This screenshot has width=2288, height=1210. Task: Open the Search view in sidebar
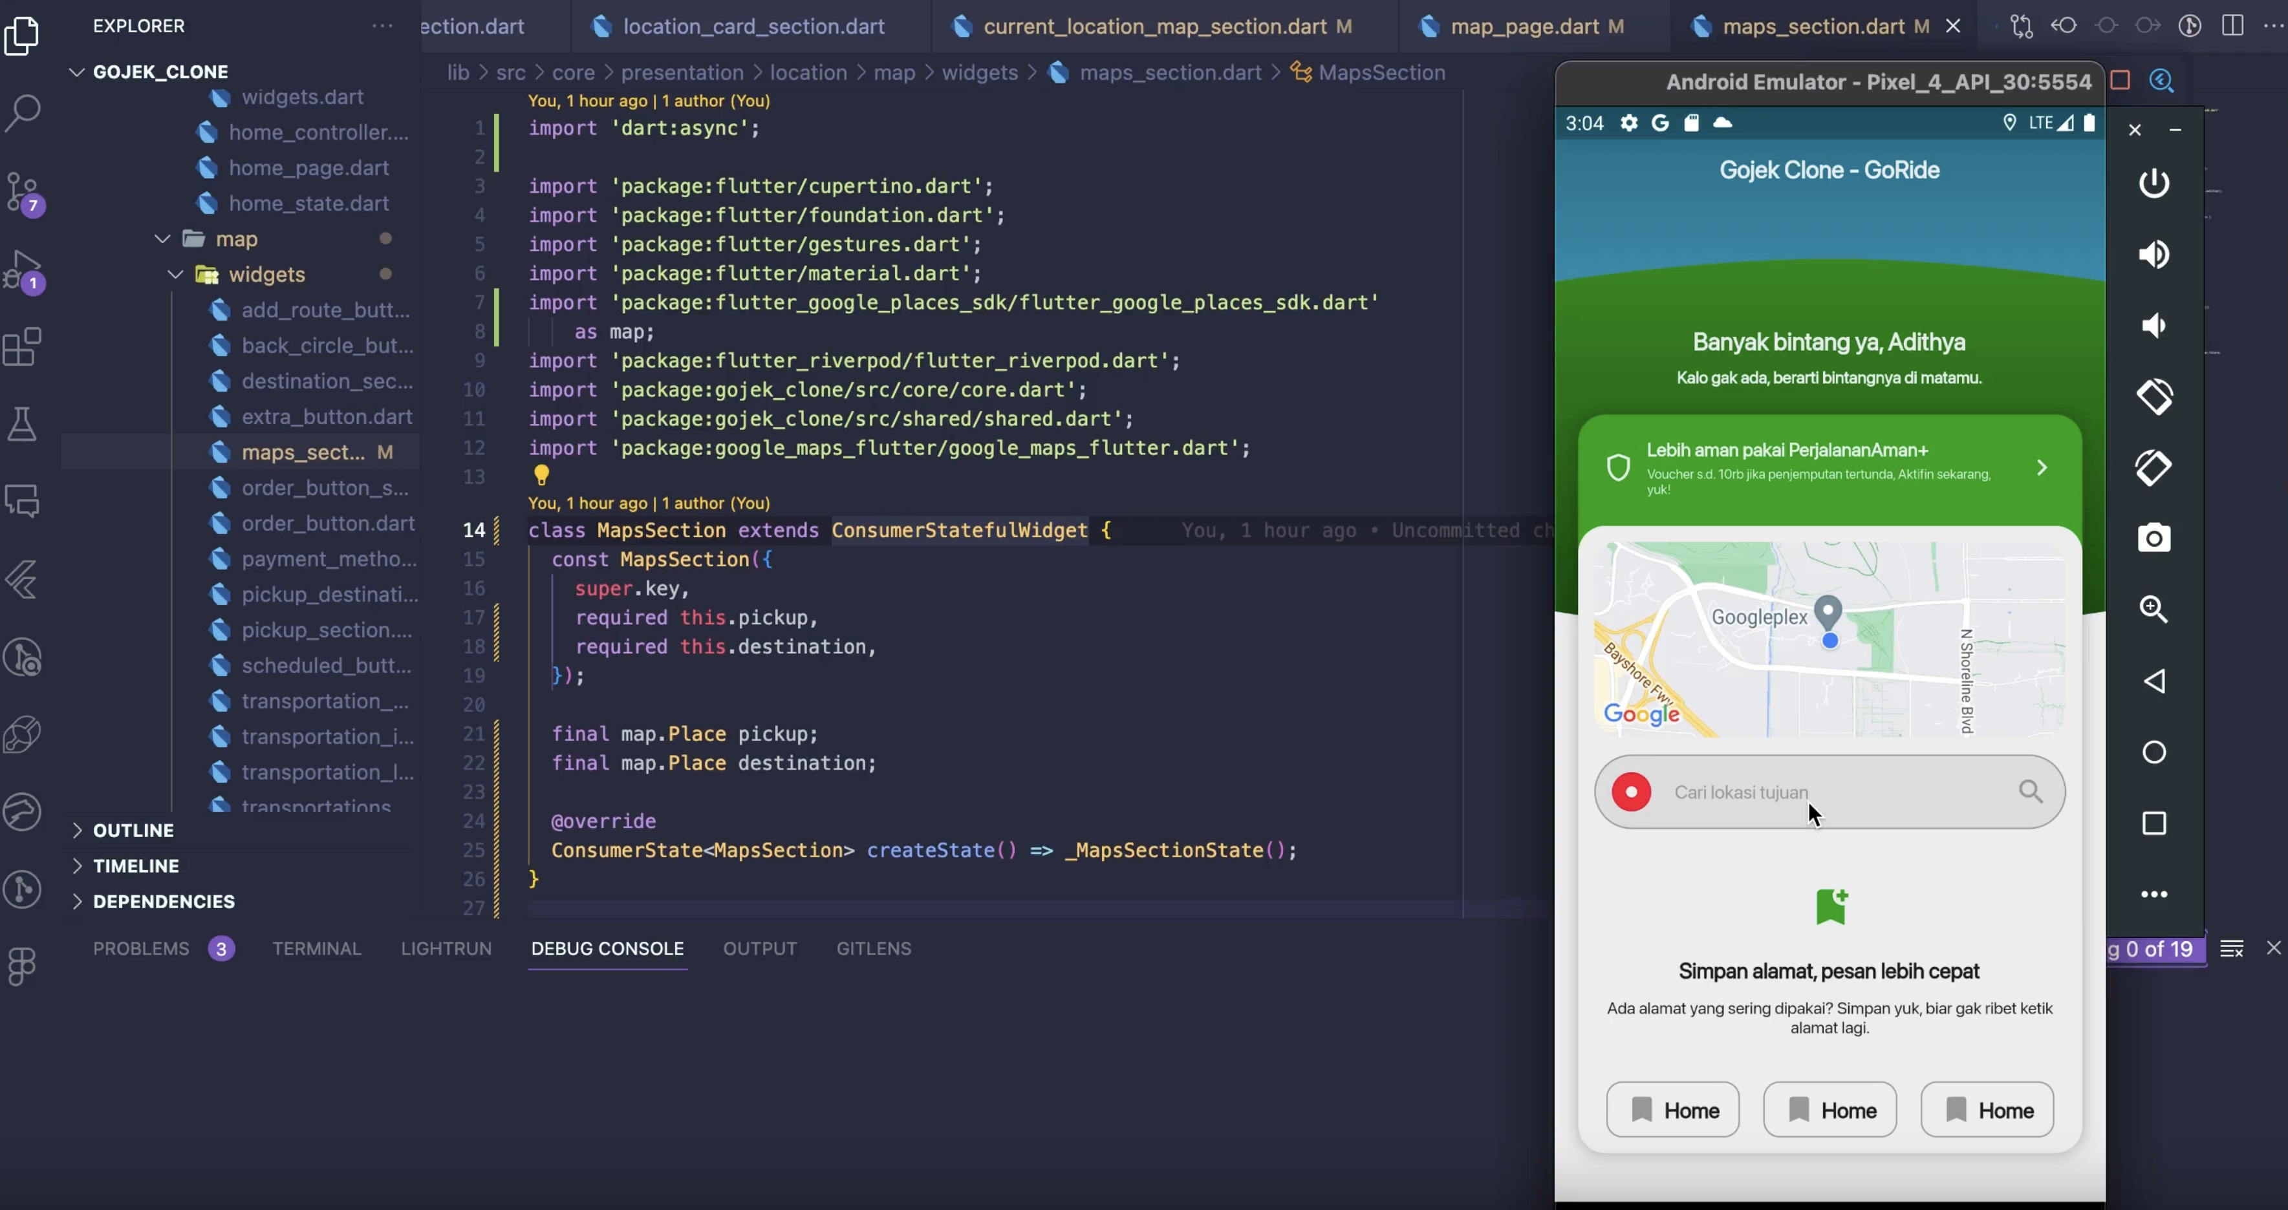click(22, 112)
